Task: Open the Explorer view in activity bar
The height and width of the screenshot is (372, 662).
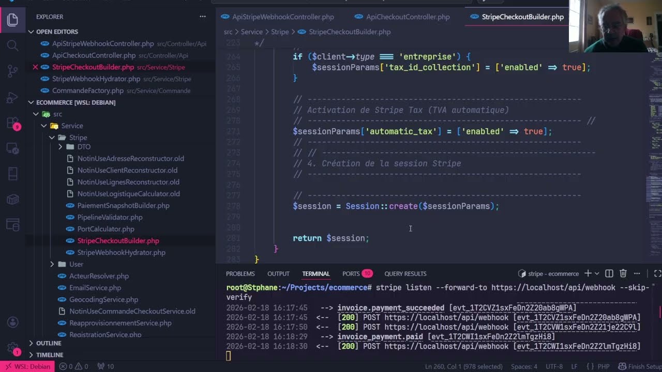Action: [x=12, y=20]
